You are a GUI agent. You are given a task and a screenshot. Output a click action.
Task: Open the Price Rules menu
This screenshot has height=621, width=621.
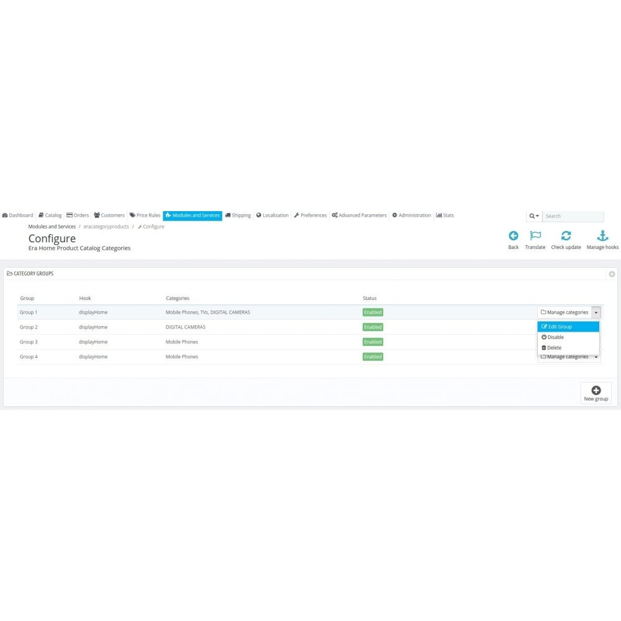pos(145,215)
